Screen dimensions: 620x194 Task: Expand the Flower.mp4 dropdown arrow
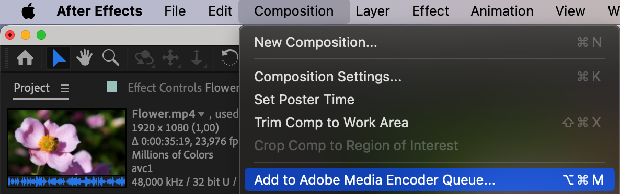point(201,114)
